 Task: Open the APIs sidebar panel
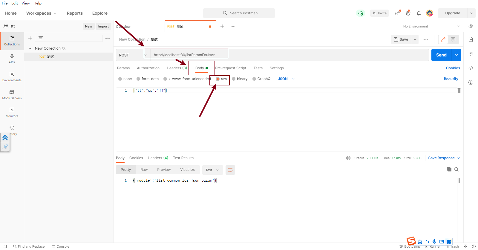pyautogui.click(x=12, y=59)
